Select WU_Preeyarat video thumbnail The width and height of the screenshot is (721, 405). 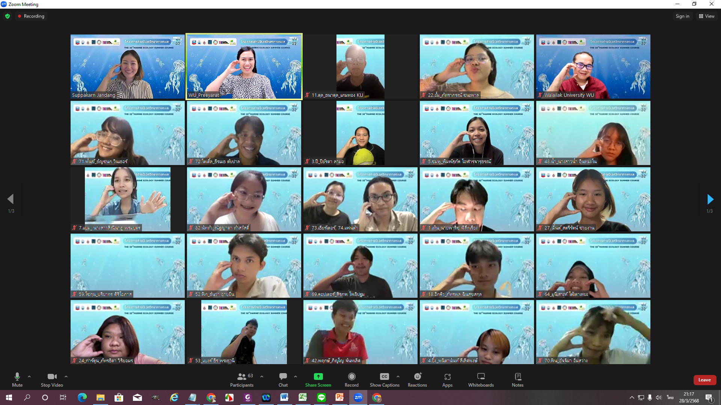point(244,67)
